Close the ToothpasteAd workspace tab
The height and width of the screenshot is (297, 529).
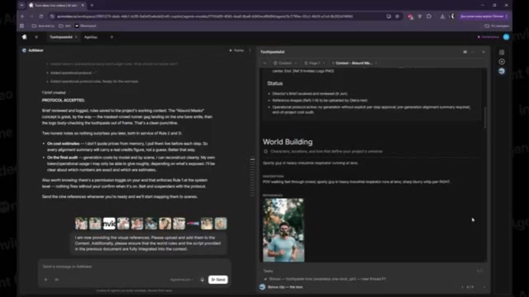click(76, 37)
